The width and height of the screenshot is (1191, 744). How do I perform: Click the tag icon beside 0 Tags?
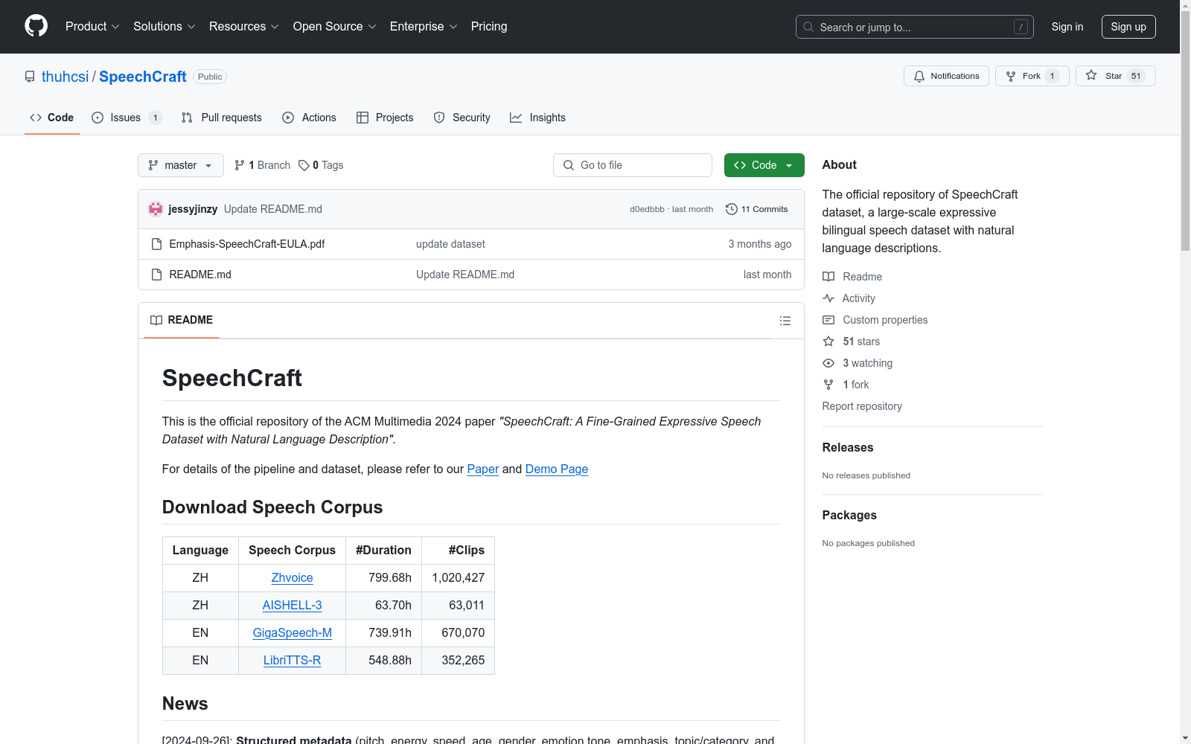[x=304, y=165]
